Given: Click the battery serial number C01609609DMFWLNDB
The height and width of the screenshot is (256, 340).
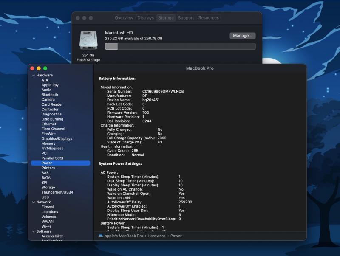Looking at the screenshot, I should 163,91.
